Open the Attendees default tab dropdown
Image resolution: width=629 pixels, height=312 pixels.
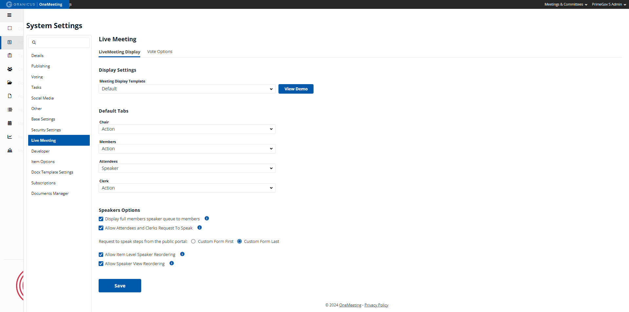tap(187, 168)
